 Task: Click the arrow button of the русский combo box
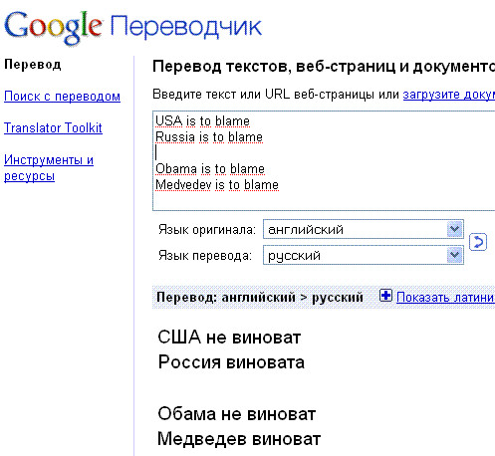click(454, 255)
